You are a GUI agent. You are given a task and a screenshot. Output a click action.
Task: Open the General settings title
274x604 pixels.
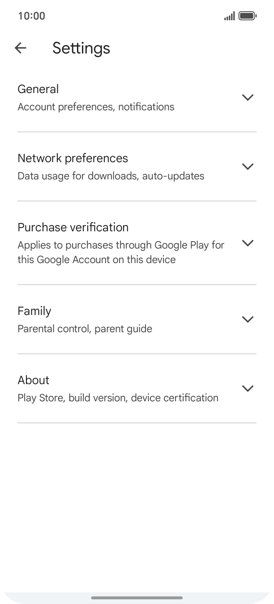[38, 89]
